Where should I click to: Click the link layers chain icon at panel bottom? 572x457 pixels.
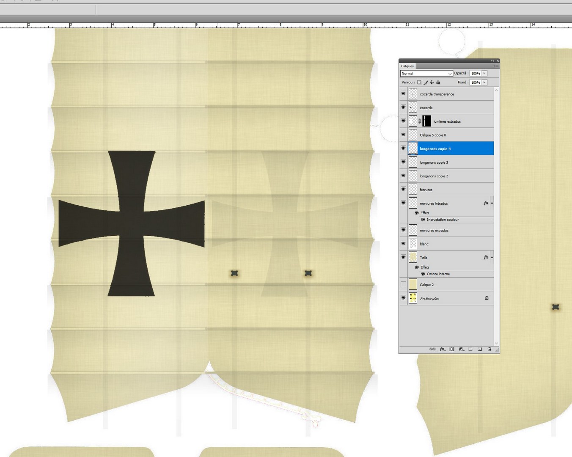click(432, 349)
